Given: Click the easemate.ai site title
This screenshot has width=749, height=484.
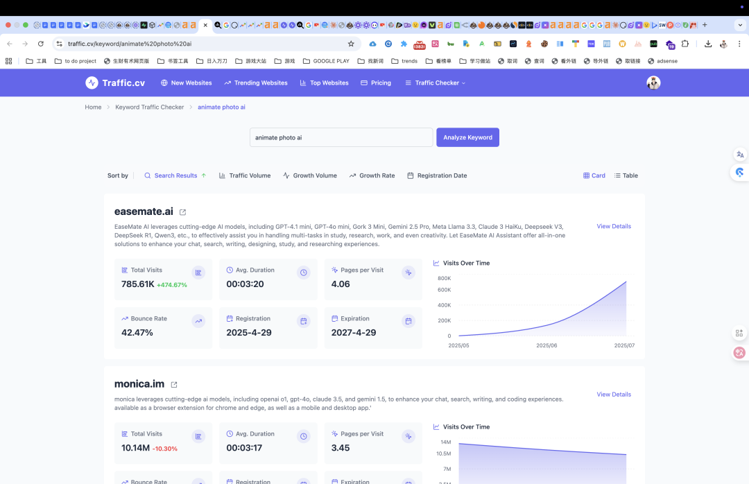Looking at the screenshot, I should point(144,211).
